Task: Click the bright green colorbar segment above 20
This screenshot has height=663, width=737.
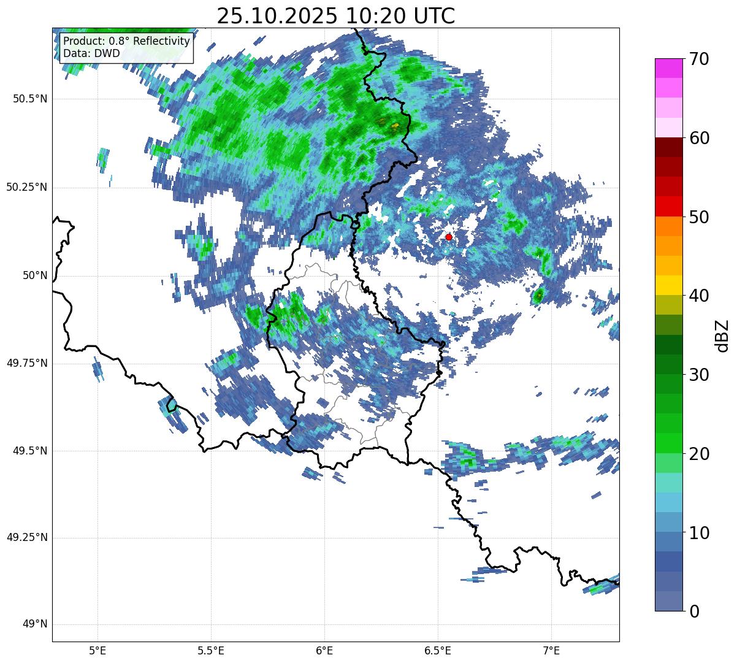Action: [668, 443]
